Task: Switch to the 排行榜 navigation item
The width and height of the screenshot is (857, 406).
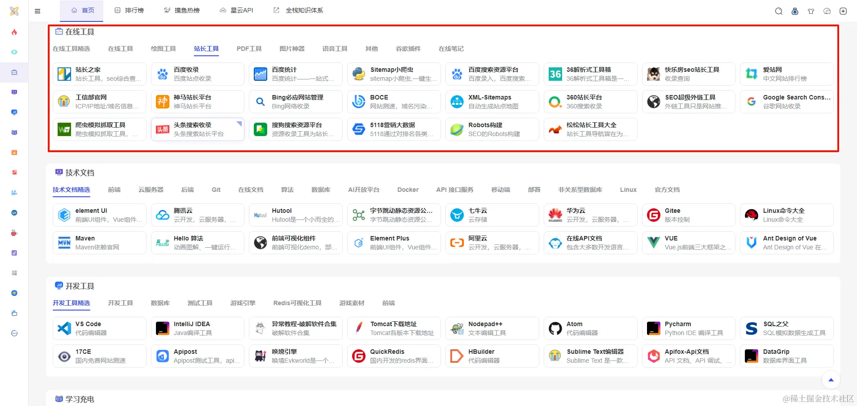Action: coord(130,10)
